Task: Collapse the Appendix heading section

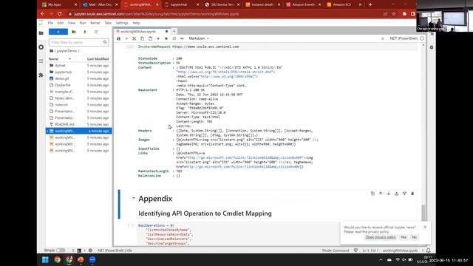Action: [134, 198]
